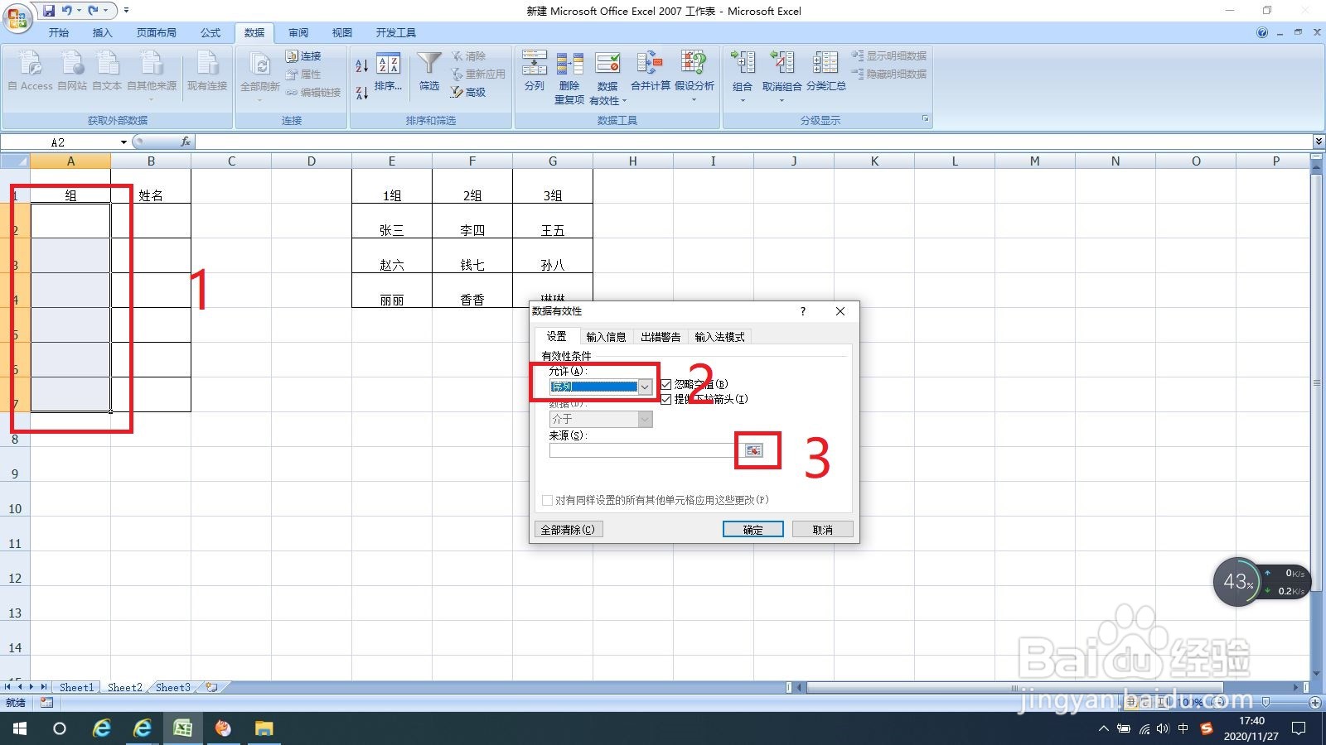
Task: Save workbook from quick access toolbar
Action: pyautogui.click(x=49, y=11)
